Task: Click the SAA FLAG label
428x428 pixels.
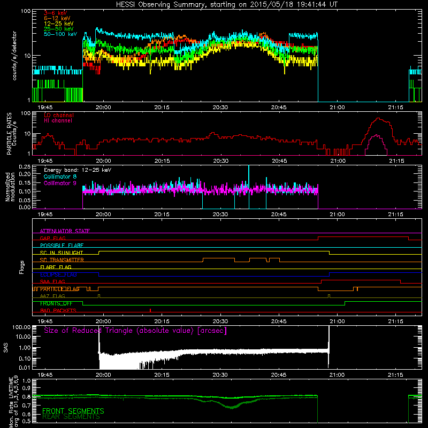Action: click(52, 281)
